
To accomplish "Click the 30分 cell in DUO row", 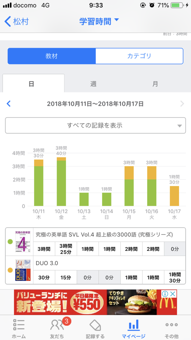I will click(x=44, y=277).
